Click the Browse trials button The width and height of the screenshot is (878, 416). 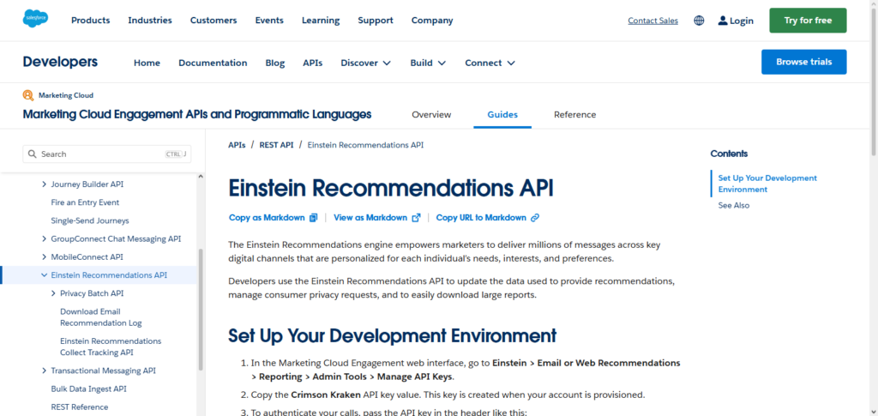click(804, 62)
